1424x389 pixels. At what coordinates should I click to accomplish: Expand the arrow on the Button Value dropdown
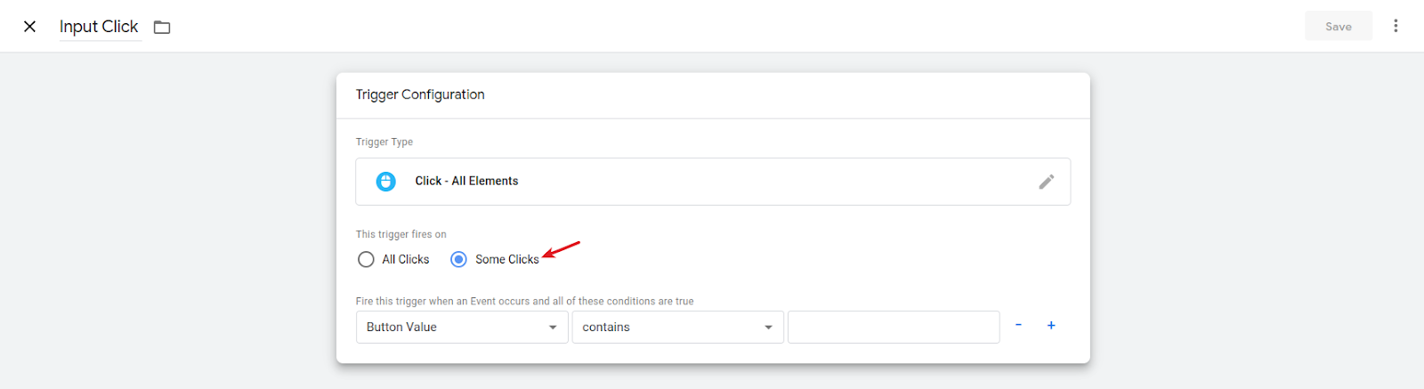[x=553, y=328]
